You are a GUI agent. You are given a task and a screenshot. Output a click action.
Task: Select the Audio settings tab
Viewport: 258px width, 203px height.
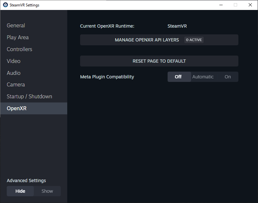(33, 73)
